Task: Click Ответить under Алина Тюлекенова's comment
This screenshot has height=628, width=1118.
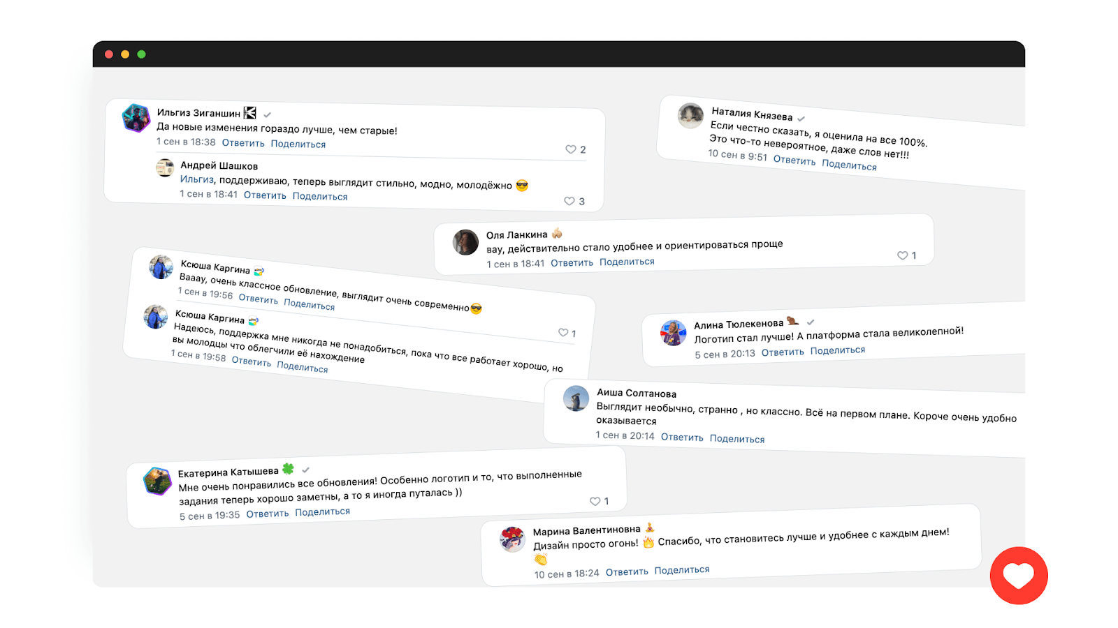Action: click(783, 352)
